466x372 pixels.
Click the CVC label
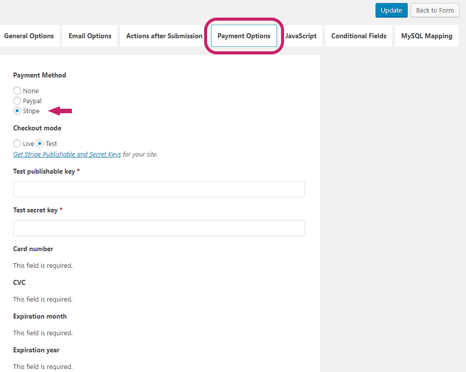[19, 282]
